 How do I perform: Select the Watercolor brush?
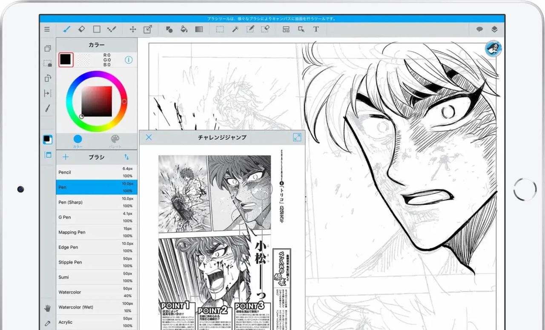(x=97, y=292)
